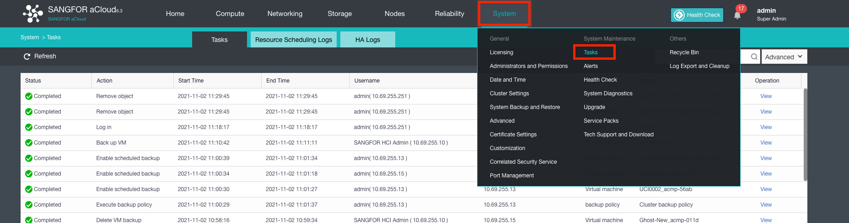Open the notification bell icon

[x=737, y=16]
